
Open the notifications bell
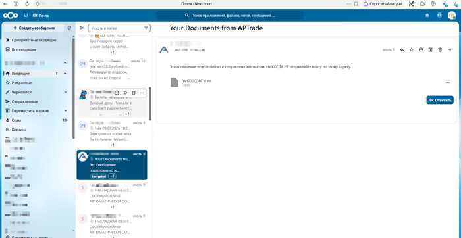427,16
